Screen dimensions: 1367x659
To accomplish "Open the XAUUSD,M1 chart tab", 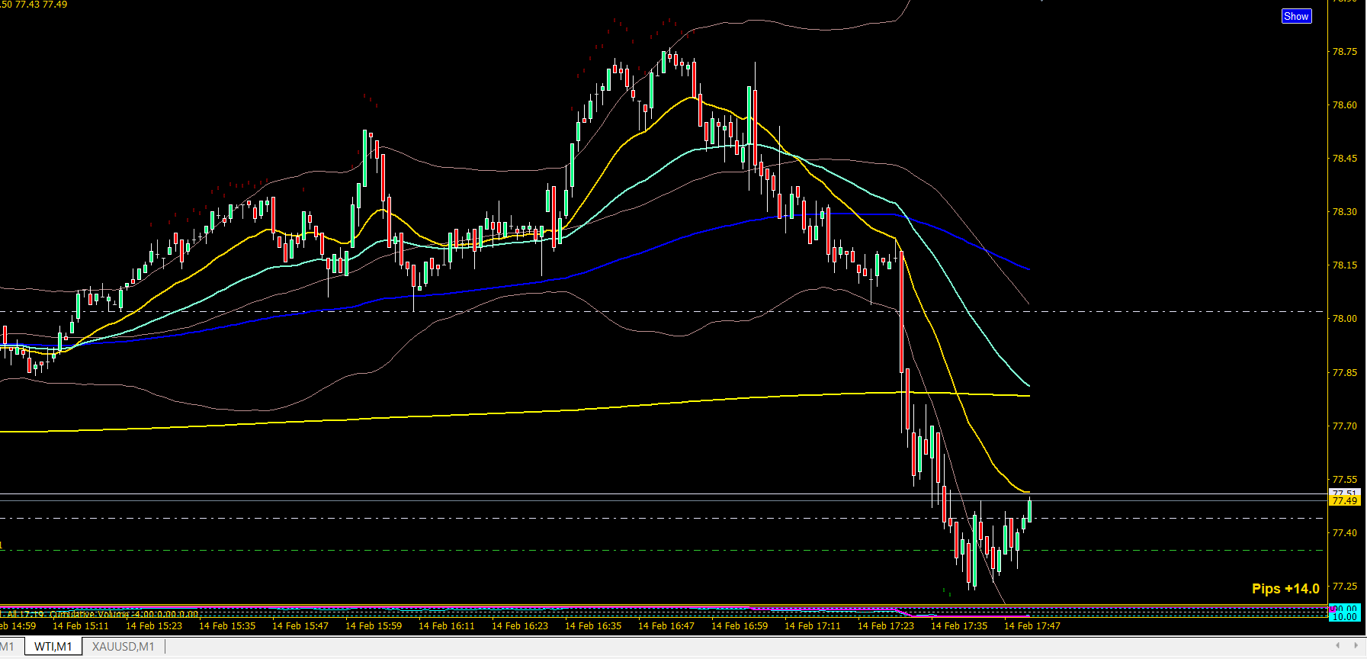I will tap(124, 647).
